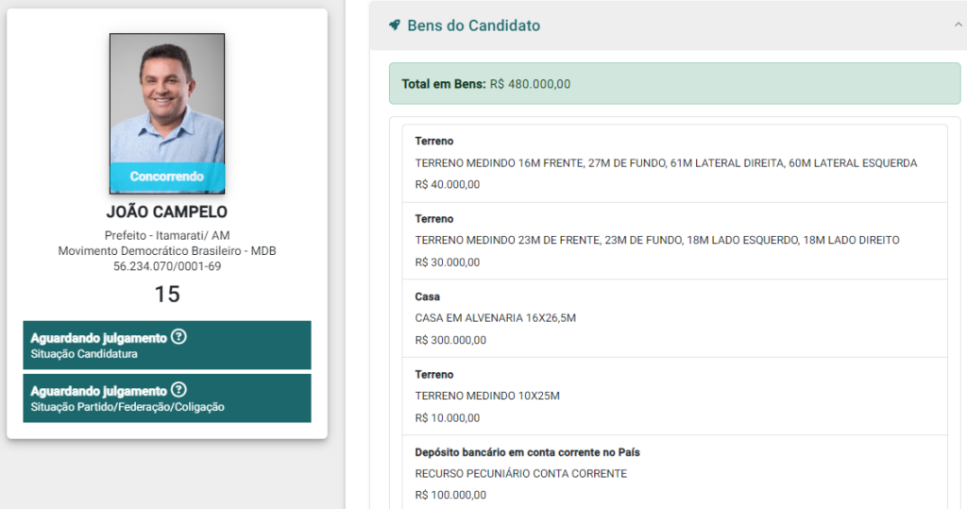Click the Prefeito - Itamarati/ AM text
The height and width of the screenshot is (509, 967).
[x=167, y=236]
